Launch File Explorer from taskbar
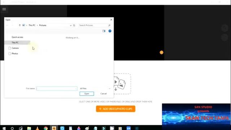The height and width of the screenshot is (130, 231). pos(29,128)
